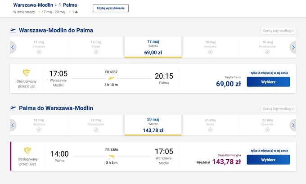Select 20 maj Wtorek 143,78 zł date tab

[x=153, y=125]
